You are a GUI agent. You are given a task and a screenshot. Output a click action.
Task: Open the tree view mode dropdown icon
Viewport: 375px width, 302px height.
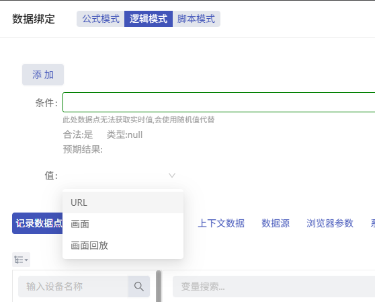pyautogui.click(x=21, y=260)
